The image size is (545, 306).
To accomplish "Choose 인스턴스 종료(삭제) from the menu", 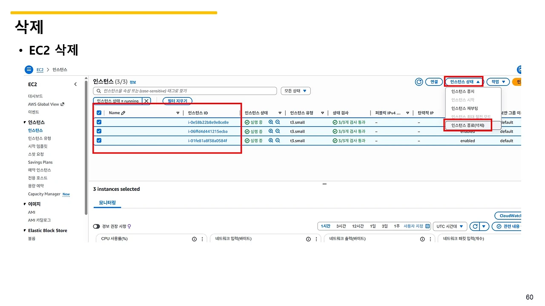I will point(468,125).
